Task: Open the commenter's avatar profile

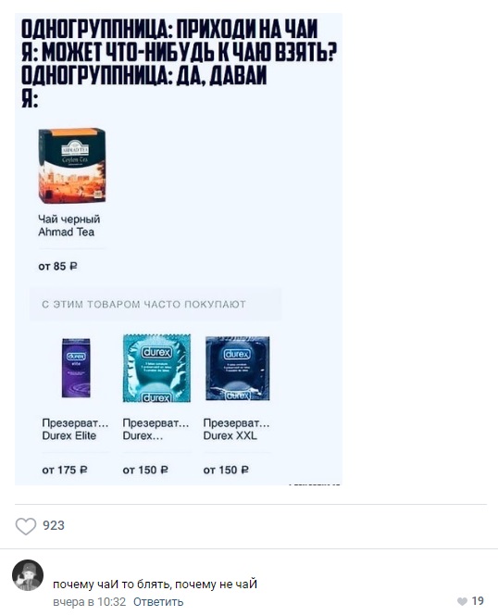Action: [x=28, y=575]
